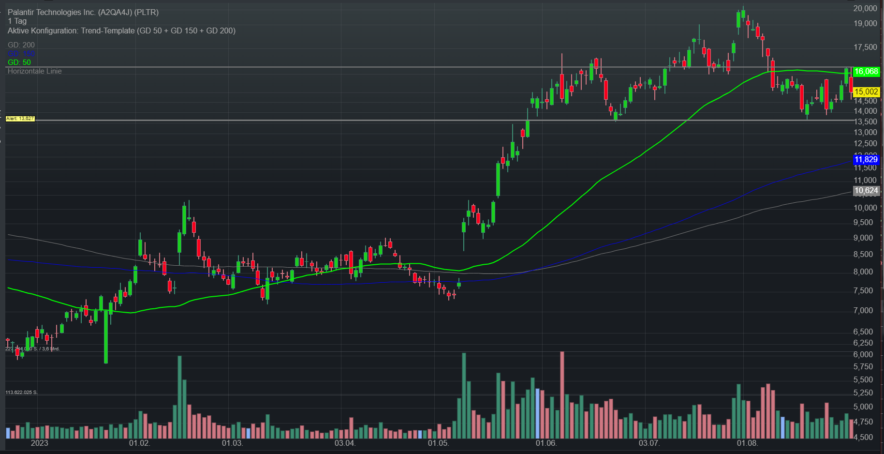884x454 pixels.
Task: Click the 03.04. date axis label
Action: (345, 443)
